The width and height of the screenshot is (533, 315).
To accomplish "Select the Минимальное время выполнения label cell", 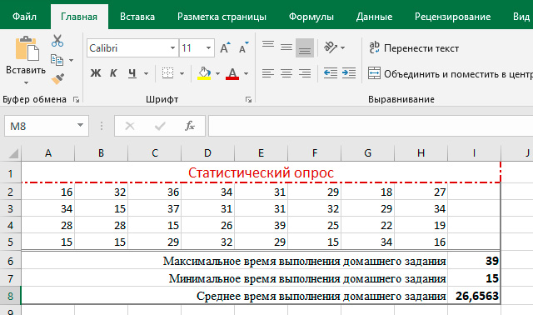I will [235, 278].
